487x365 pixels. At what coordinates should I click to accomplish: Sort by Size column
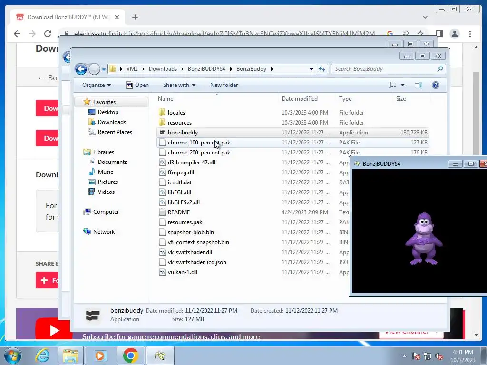click(401, 99)
